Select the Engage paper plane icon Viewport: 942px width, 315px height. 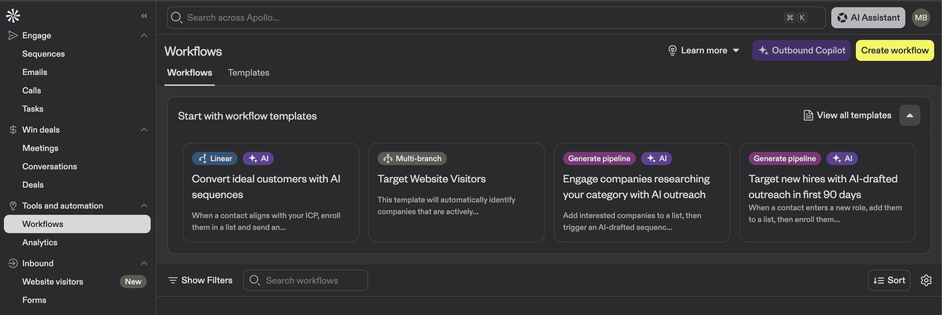point(13,35)
